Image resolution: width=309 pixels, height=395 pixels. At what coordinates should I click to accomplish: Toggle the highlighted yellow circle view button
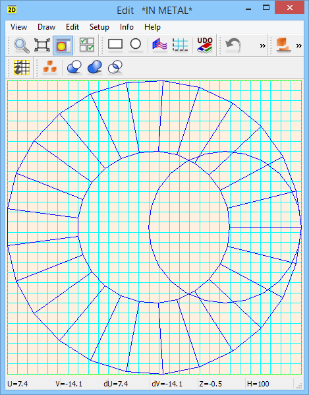point(63,46)
